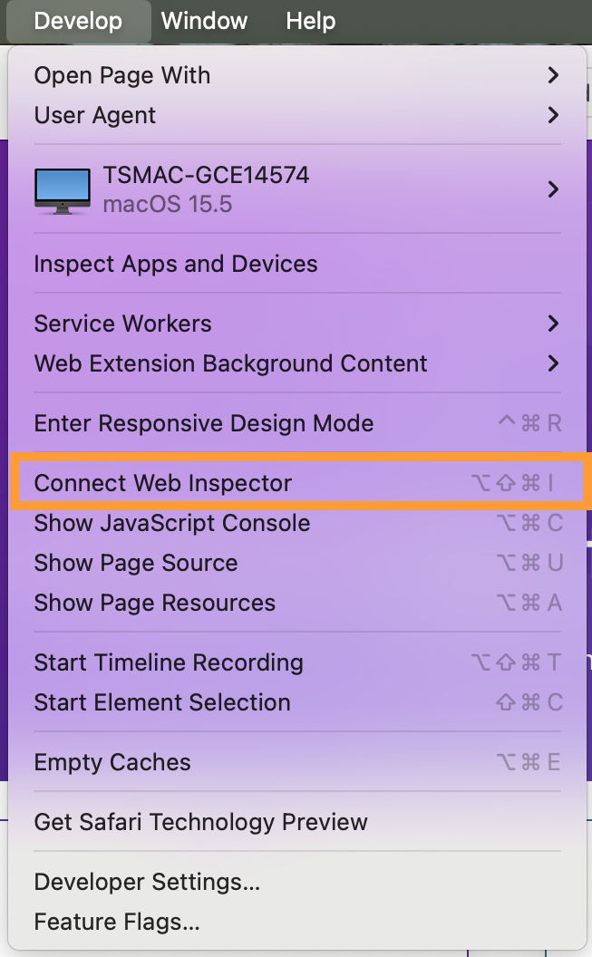Open the Window menu in menu bar
This screenshot has width=592, height=957.
pyautogui.click(x=204, y=21)
